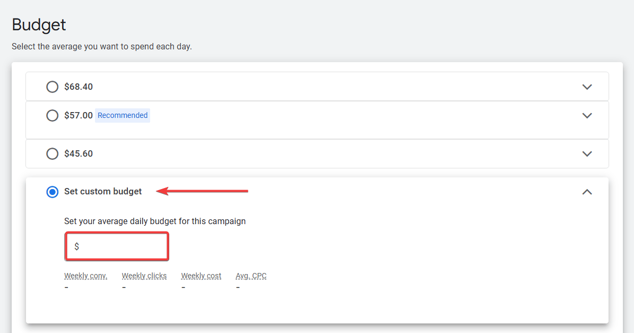The height and width of the screenshot is (333, 634).
Task: Click the dollar sign inside the budget field
Action: click(77, 246)
